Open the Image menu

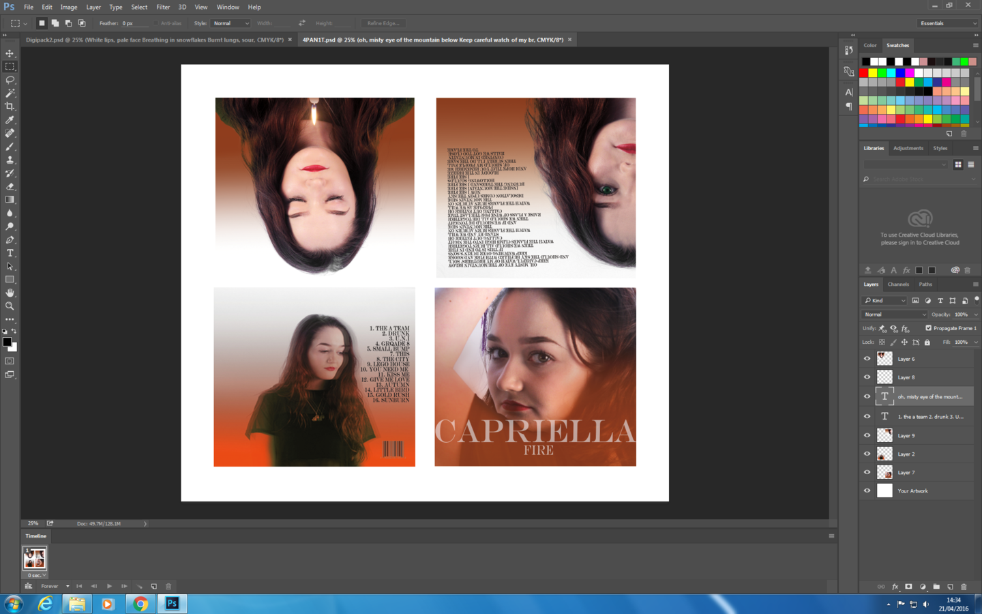(x=69, y=7)
